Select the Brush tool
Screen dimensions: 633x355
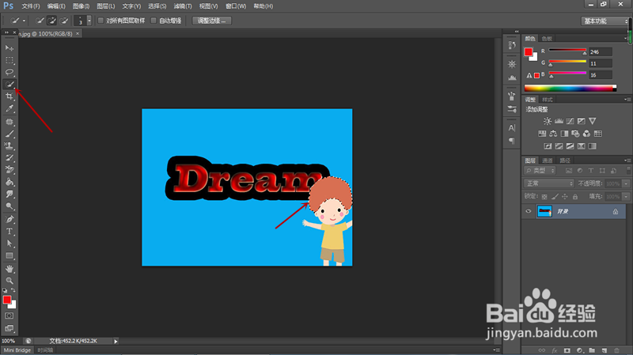coord(9,134)
